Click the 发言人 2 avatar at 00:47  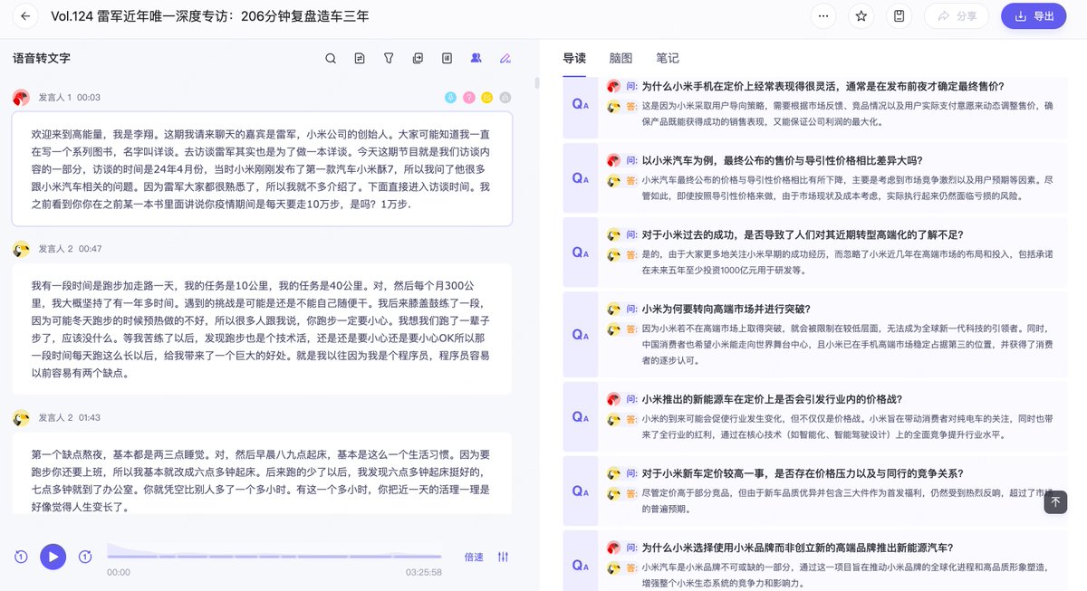coord(21,249)
